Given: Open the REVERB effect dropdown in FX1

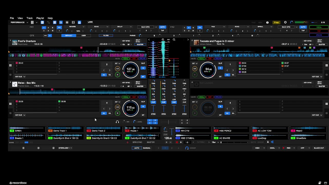Looking at the screenshot, I should coord(83,27).
